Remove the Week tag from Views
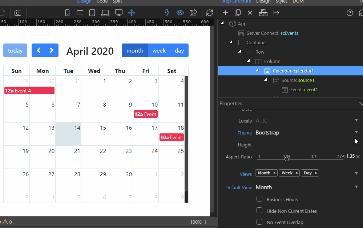This screenshot has height=228, width=363. click(x=297, y=173)
